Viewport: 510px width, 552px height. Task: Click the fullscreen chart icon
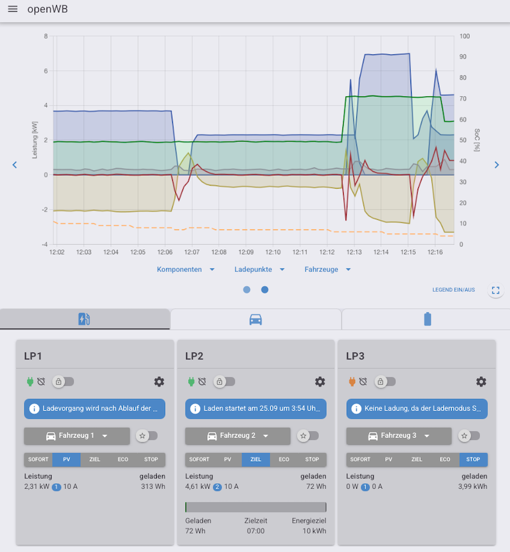tap(495, 290)
